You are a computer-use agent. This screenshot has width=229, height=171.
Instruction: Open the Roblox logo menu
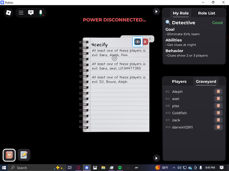pos(8,13)
